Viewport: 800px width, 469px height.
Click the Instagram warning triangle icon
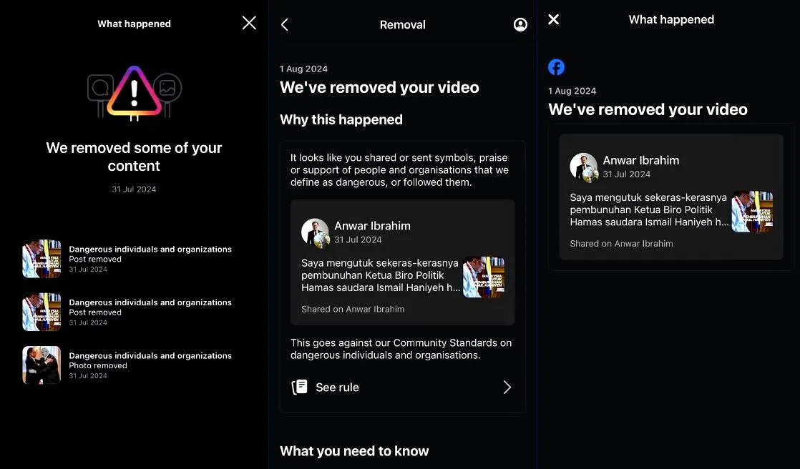point(135,93)
